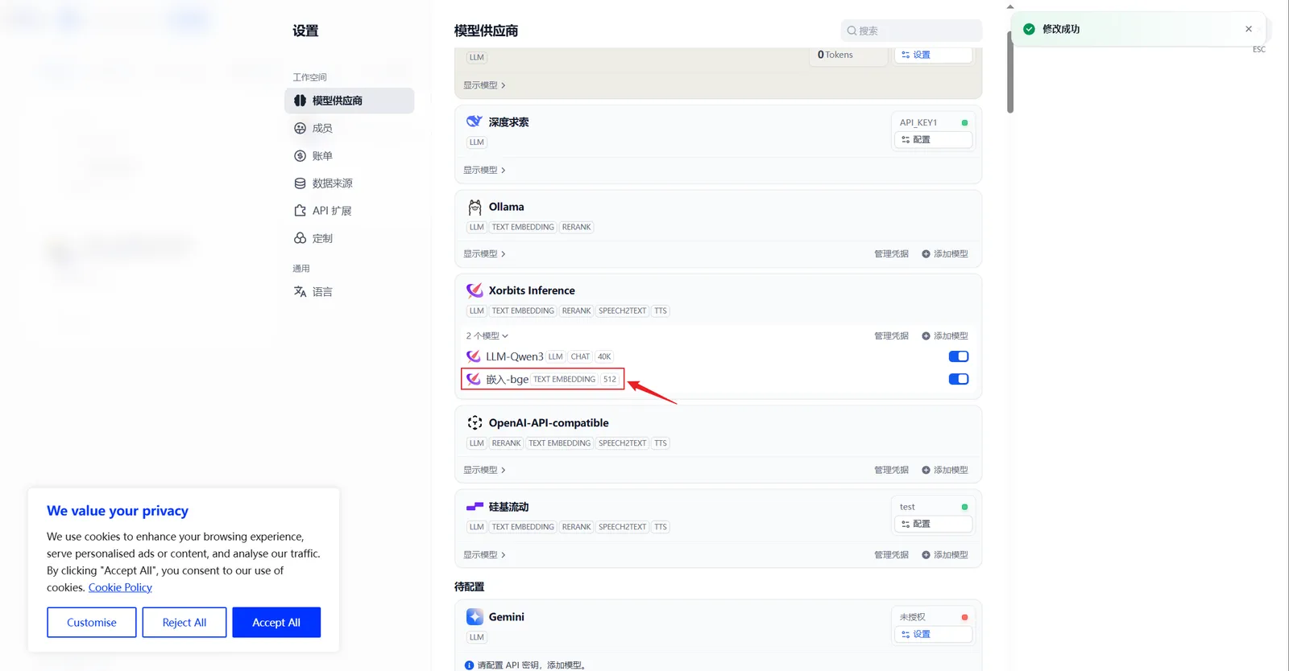Viewport: 1289px width, 671px height.
Task: Expand 显示模型 for OpenAI-API-compatible
Action: coord(484,470)
